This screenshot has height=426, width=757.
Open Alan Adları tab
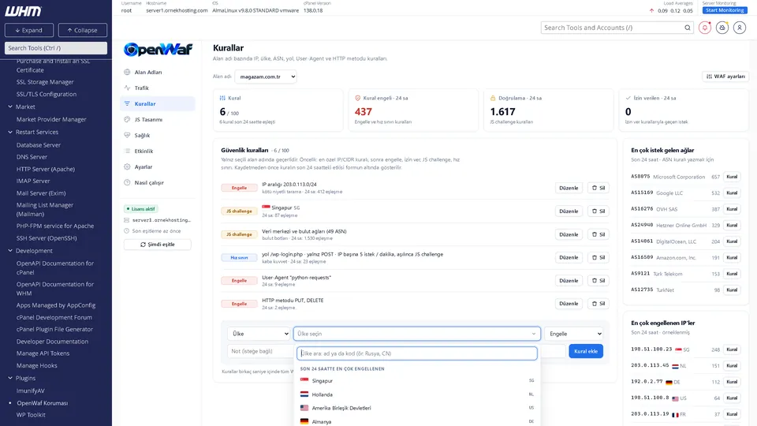click(158, 72)
